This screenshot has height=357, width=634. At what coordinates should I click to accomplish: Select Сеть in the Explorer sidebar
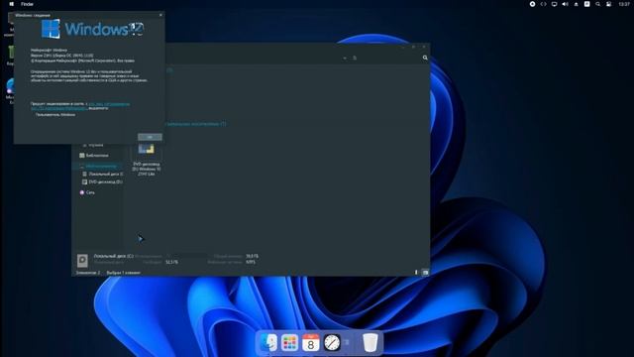pyautogui.click(x=87, y=192)
